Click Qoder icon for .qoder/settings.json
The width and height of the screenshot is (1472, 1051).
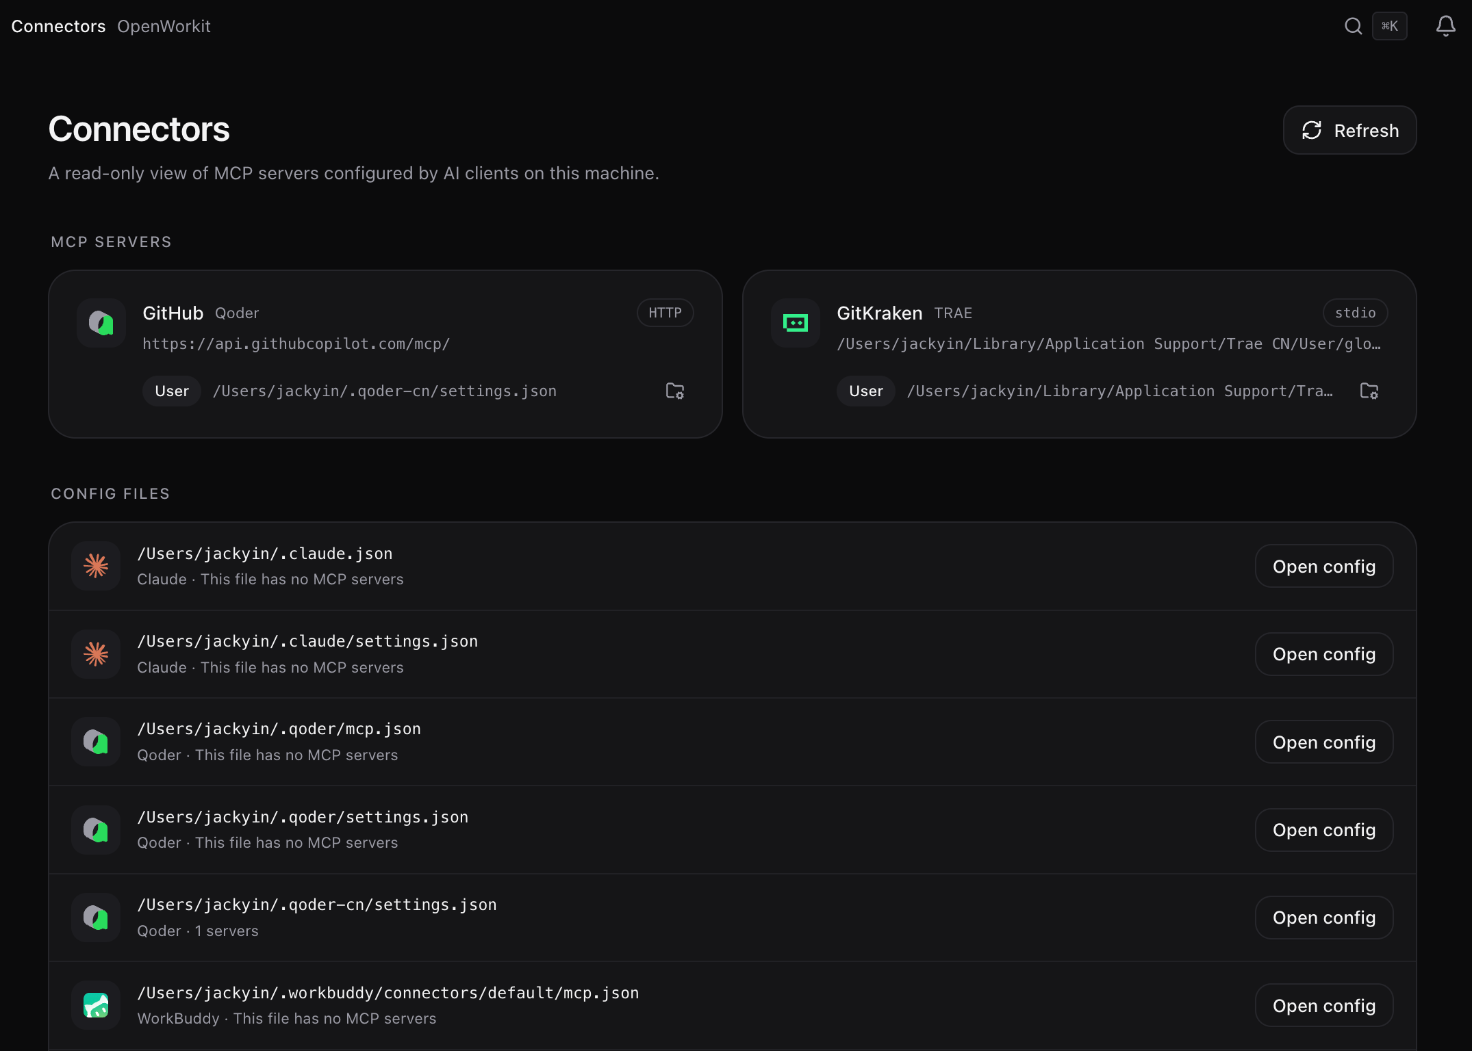coord(96,830)
